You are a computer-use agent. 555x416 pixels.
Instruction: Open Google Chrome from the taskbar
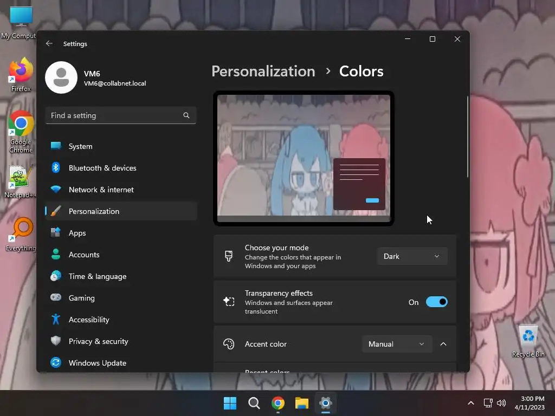pyautogui.click(x=278, y=403)
